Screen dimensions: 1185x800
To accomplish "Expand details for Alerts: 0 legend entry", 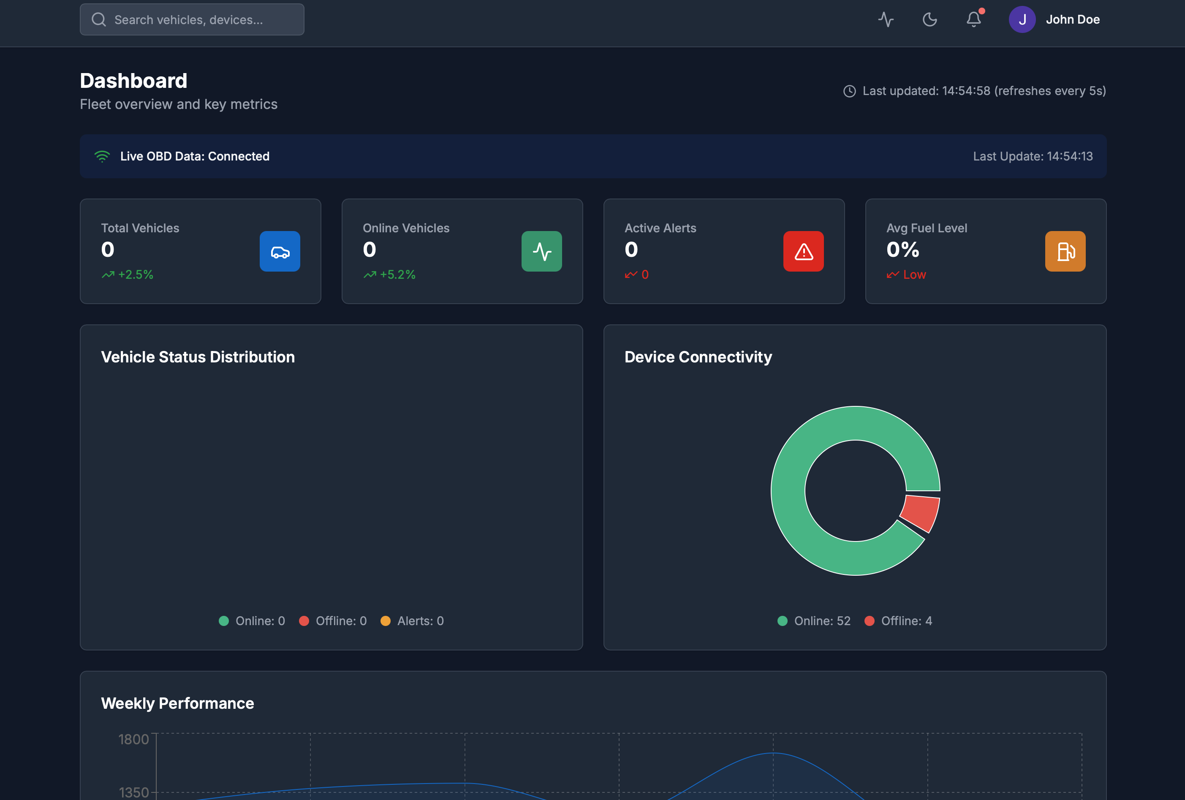I will point(412,620).
